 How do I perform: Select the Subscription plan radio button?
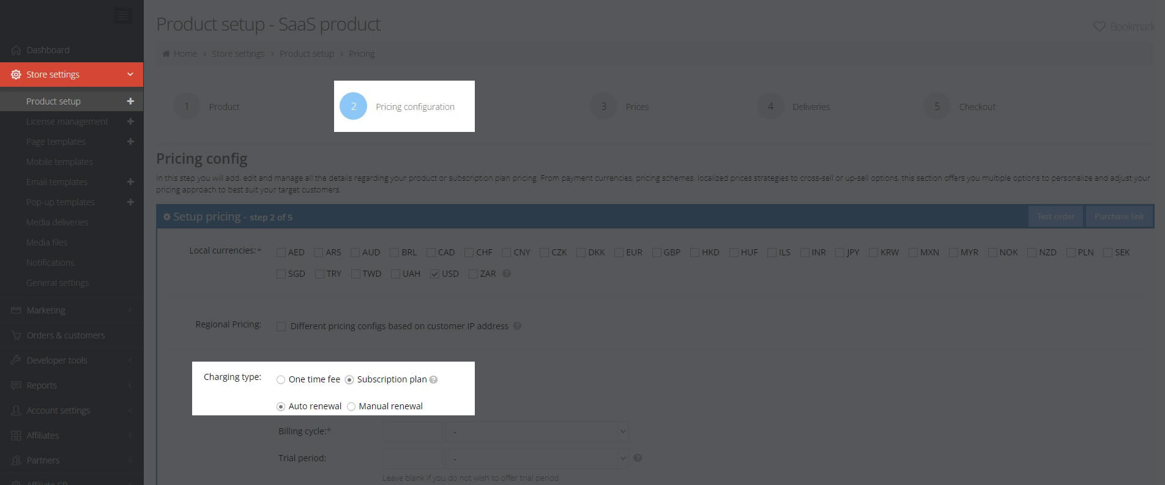pos(349,380)
